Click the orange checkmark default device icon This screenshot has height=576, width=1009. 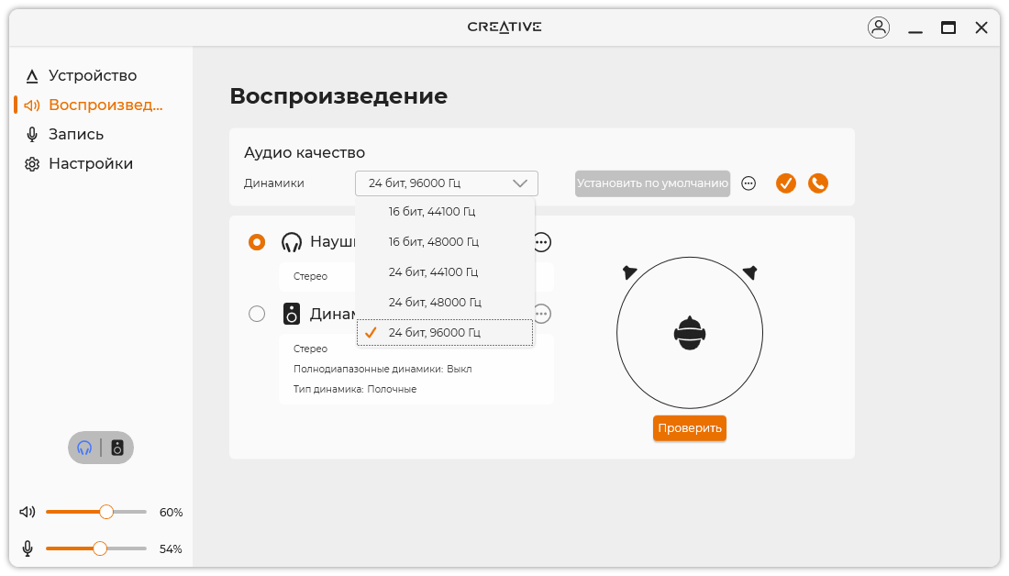(786, 183)
